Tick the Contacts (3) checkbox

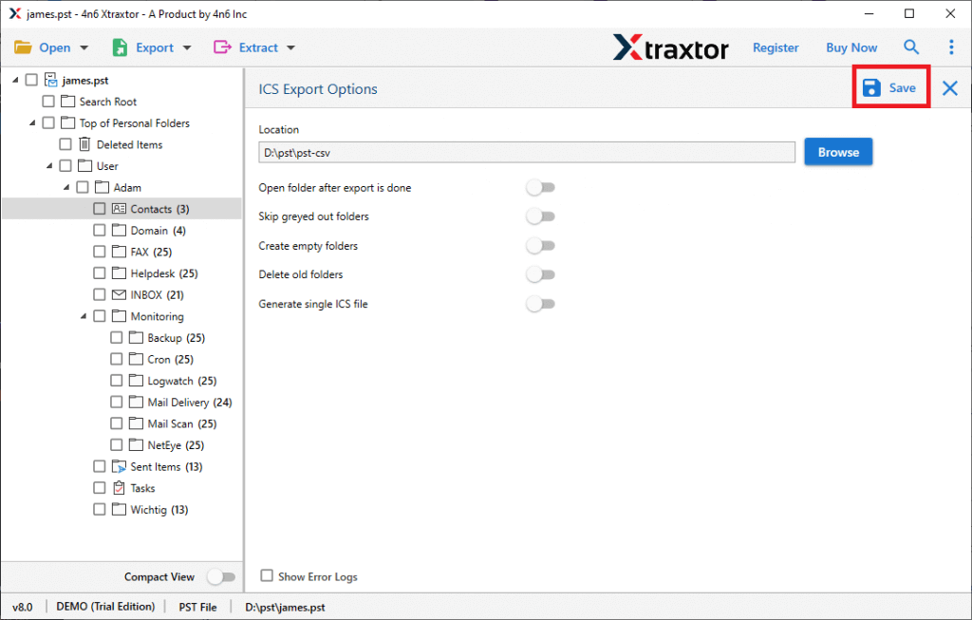pyautogui.click(x=99, y=208)
